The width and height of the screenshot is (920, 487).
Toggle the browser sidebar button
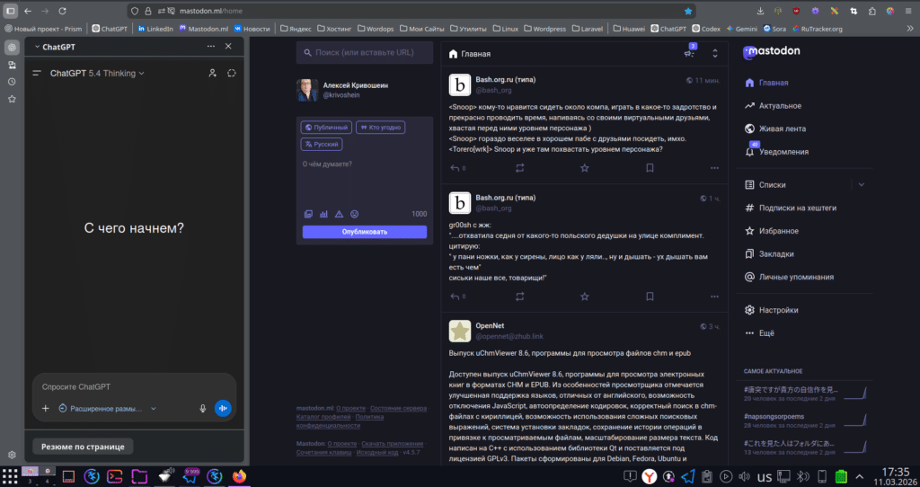11,11
